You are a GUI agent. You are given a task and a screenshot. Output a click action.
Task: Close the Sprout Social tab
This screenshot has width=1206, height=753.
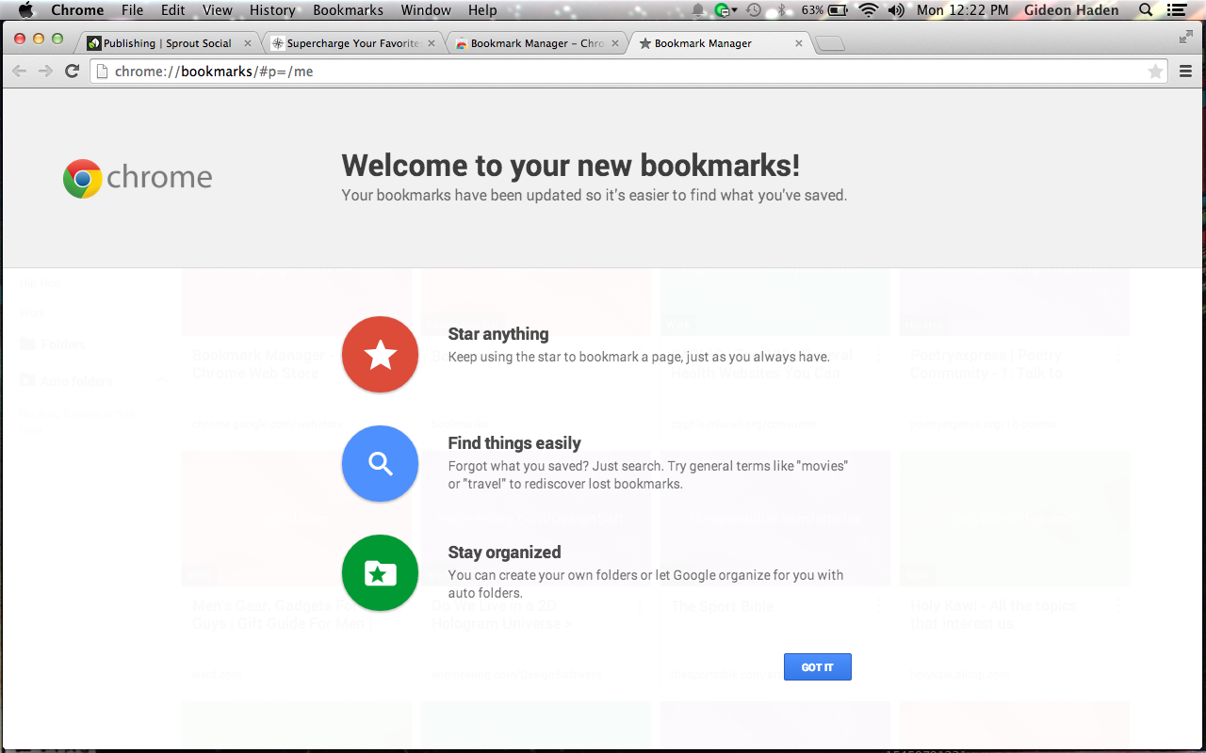248,43
